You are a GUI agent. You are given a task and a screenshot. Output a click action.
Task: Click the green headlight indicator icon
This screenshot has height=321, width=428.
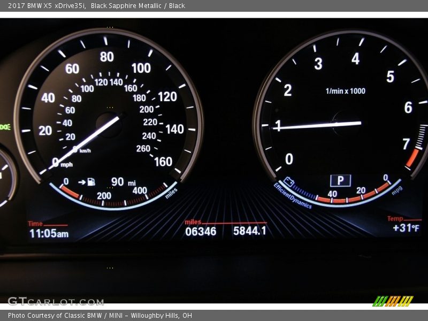point(5,127)
